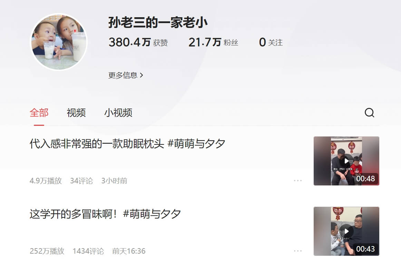Viewport: 401px width, 264px height.
Task: Click the 21.7万 粉丝 follower count
Action: (x=213, y=42)
